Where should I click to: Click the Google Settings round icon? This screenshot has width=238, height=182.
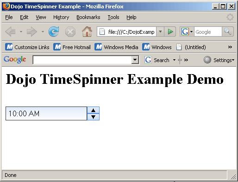click(207, 60)
